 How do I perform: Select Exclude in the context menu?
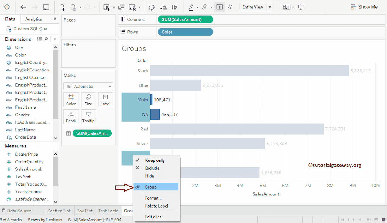pos(152,168)
